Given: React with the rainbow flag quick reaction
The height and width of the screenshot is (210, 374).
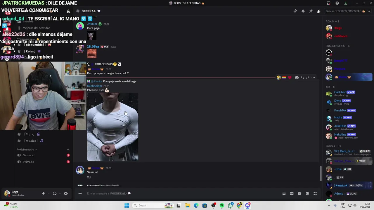Looking at the screenshot, I should (x=284, y=78).
